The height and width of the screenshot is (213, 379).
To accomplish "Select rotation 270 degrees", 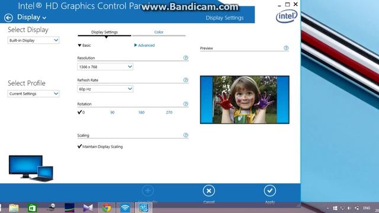I will pyautogui.click(x=169, y=112).
